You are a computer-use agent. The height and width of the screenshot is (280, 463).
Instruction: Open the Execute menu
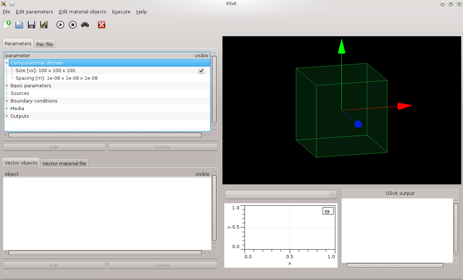point(121,12)
